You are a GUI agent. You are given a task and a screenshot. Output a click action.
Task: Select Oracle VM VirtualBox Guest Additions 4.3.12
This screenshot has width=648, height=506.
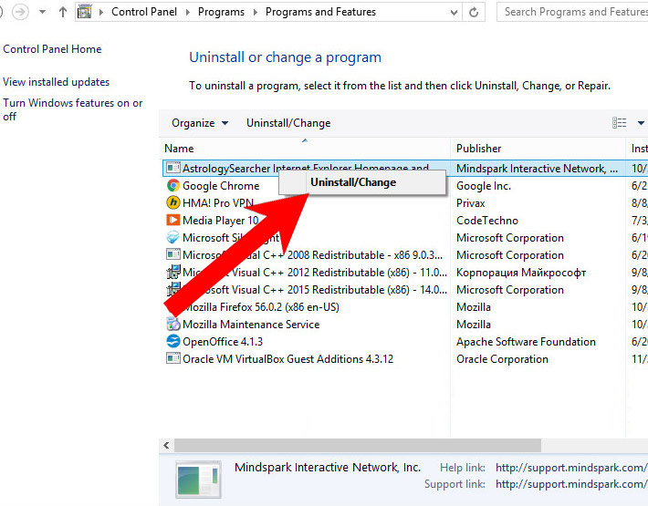[288, 359]
